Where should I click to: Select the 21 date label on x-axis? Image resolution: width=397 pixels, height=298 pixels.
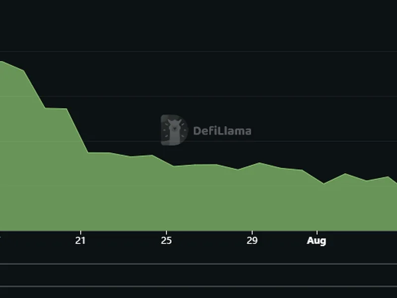coord(80,241)
